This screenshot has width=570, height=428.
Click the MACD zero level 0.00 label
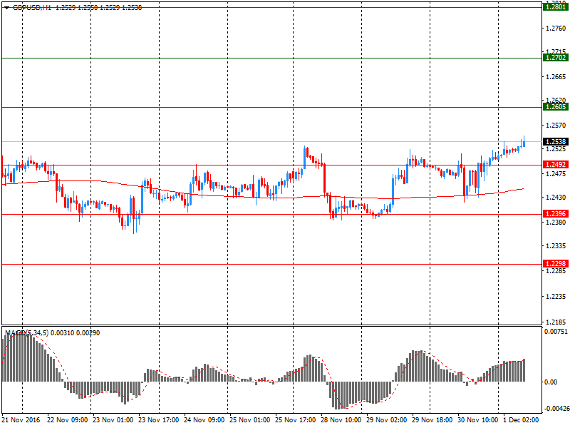(x=551, y=382)
